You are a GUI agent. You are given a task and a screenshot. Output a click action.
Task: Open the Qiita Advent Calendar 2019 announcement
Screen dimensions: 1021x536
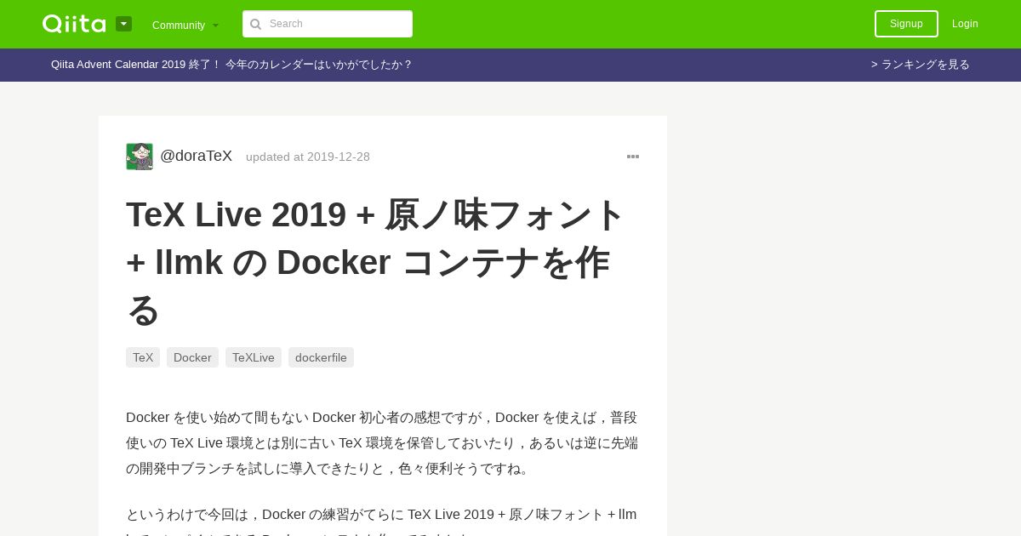click(231, 65)
